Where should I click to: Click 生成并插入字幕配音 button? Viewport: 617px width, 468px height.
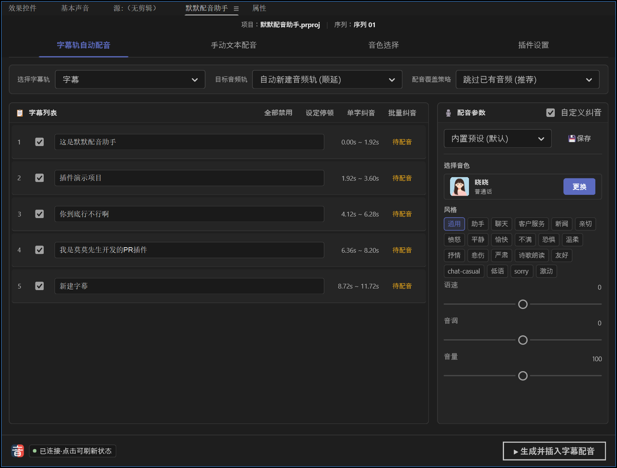point(554,451)
